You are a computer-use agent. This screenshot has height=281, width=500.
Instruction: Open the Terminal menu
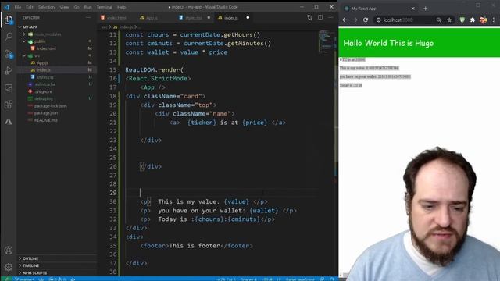point(104,7)
